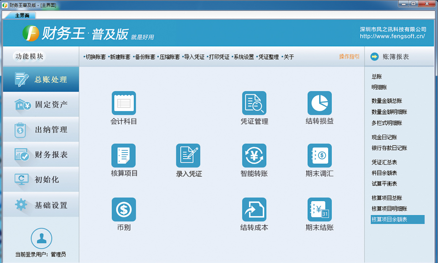Click the arrow icon beside 账簿报表
The width and height of the screenshot is (438, 263).
375,57
